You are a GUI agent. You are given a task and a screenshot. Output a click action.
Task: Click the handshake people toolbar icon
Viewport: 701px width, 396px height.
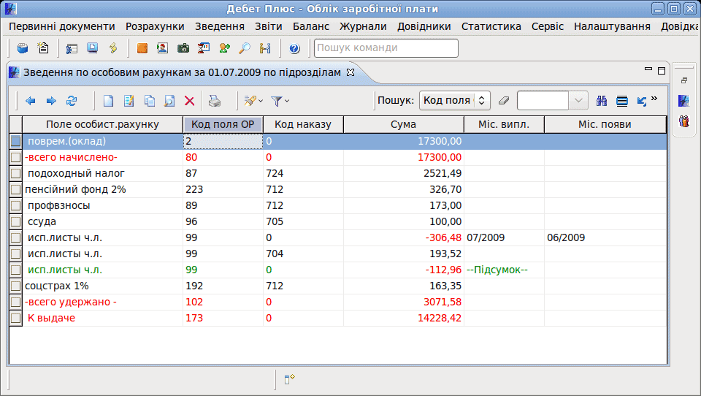[265, 48]
